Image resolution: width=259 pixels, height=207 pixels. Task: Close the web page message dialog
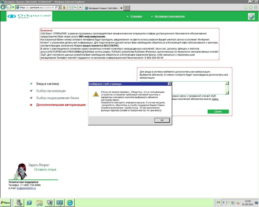(169, 84)
